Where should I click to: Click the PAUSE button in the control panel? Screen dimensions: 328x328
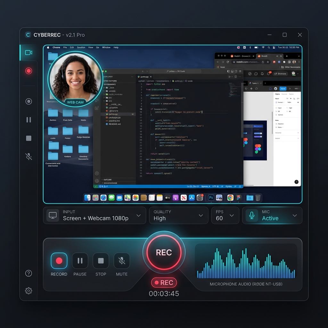(x=80, y=261)
